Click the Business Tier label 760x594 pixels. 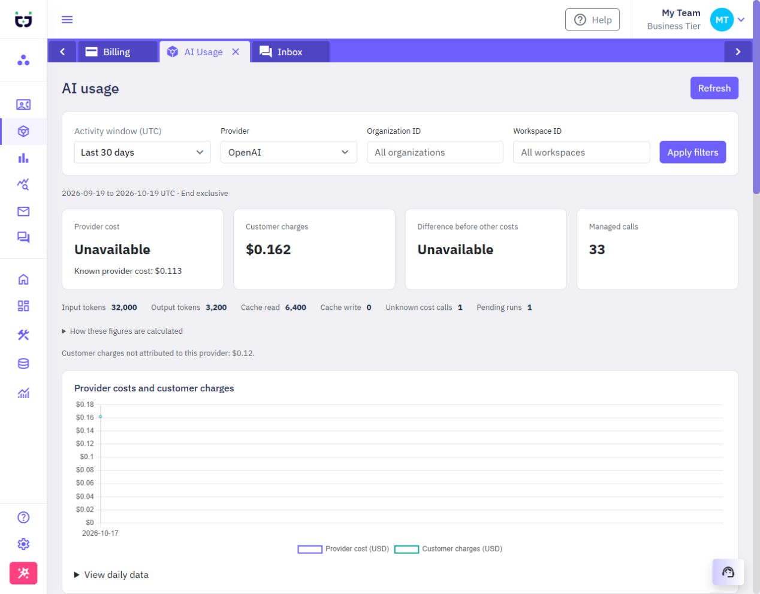pos(674,26)
